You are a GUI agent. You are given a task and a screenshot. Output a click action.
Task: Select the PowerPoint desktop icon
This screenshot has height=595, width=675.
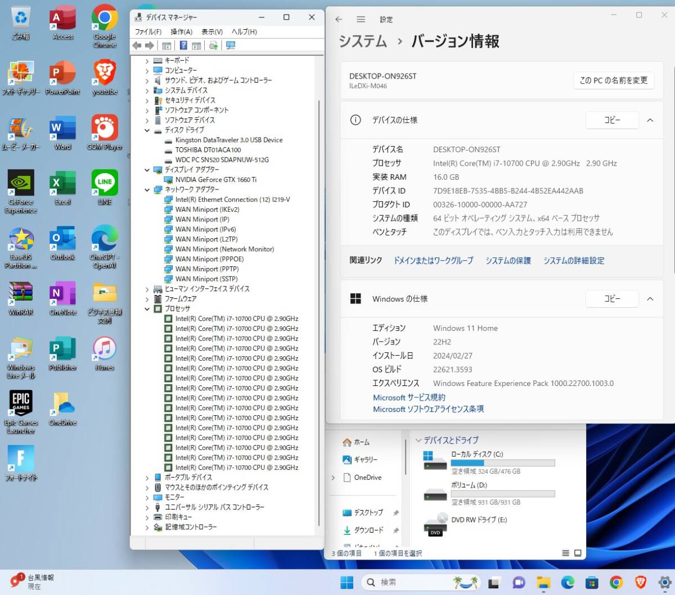pos(63,78)
